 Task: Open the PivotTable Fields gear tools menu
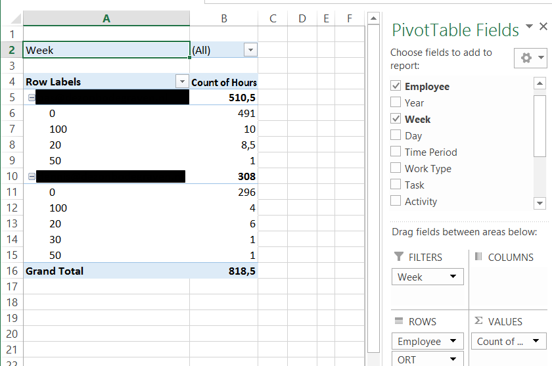point(530,58)
